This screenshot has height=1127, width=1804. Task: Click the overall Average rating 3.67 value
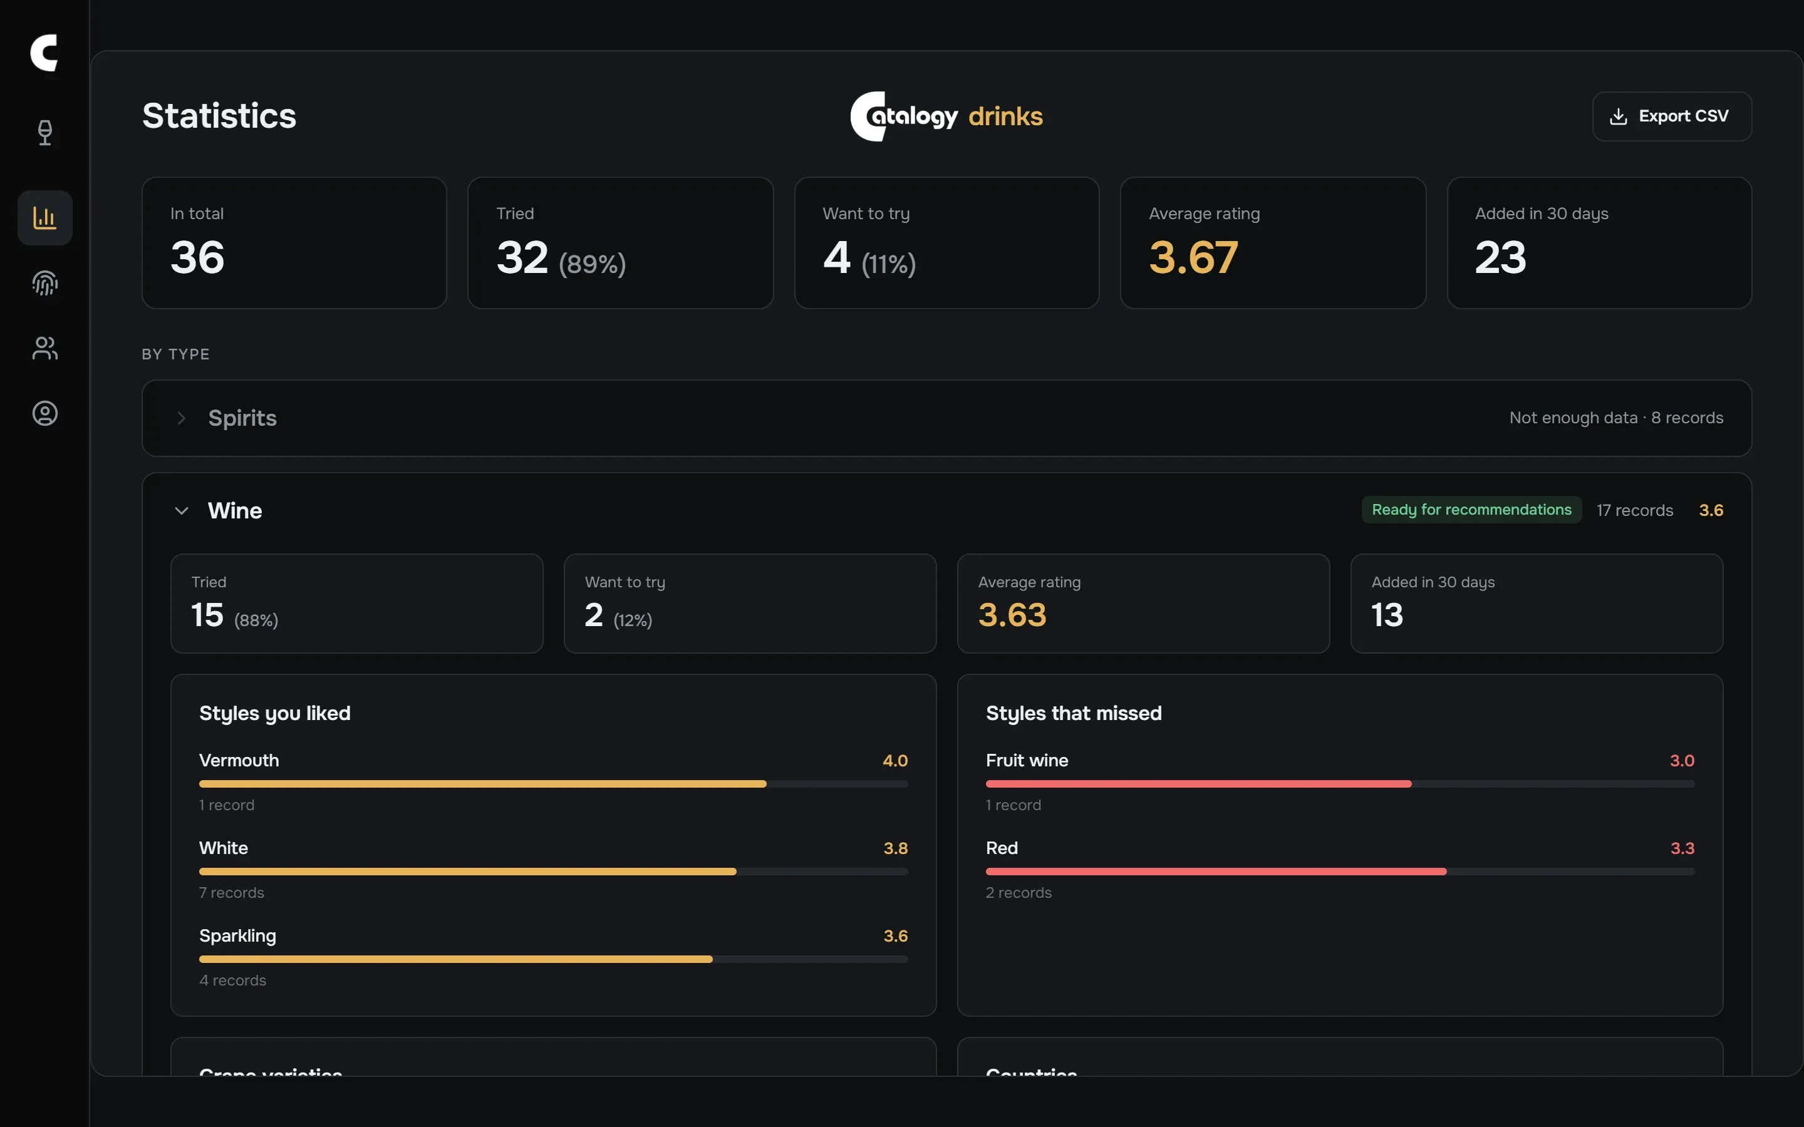coord(1193,258)
